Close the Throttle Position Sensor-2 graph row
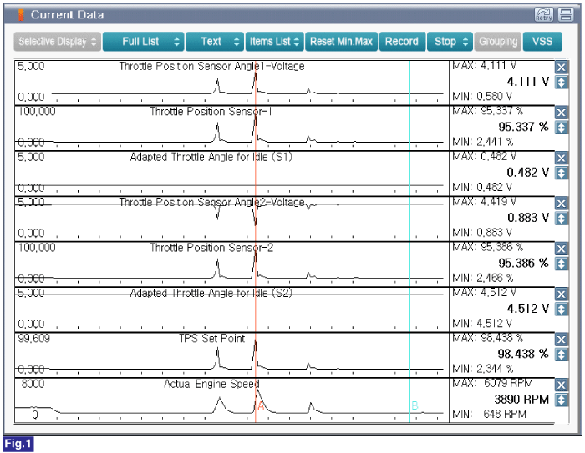 (x=561, y=249)
